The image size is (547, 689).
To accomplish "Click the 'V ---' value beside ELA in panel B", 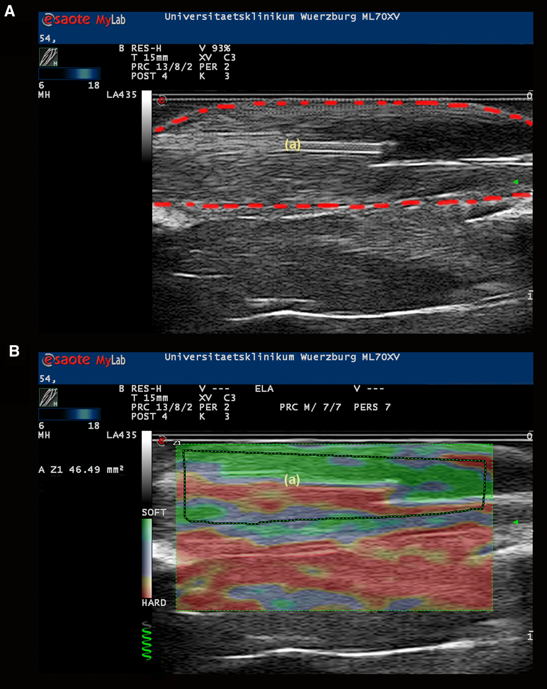I will click(369, 389).
